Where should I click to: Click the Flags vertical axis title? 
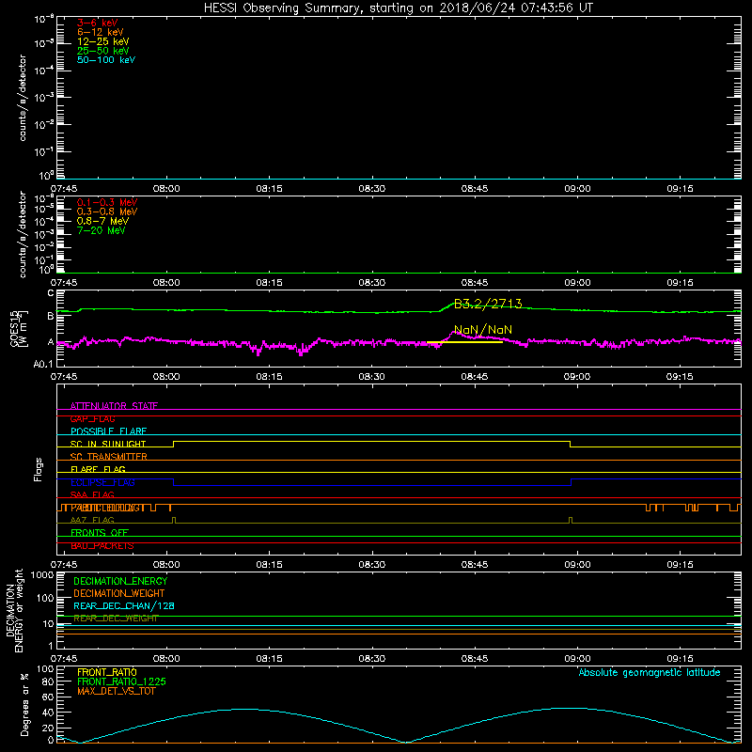(39, 469)
